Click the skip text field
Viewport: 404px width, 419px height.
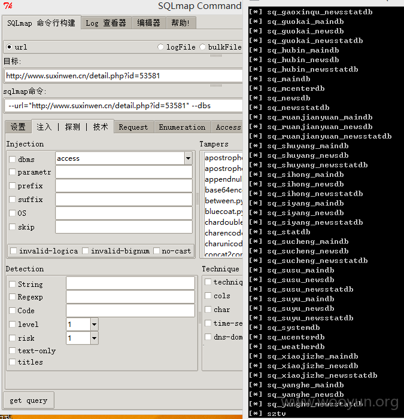[124, 227]
